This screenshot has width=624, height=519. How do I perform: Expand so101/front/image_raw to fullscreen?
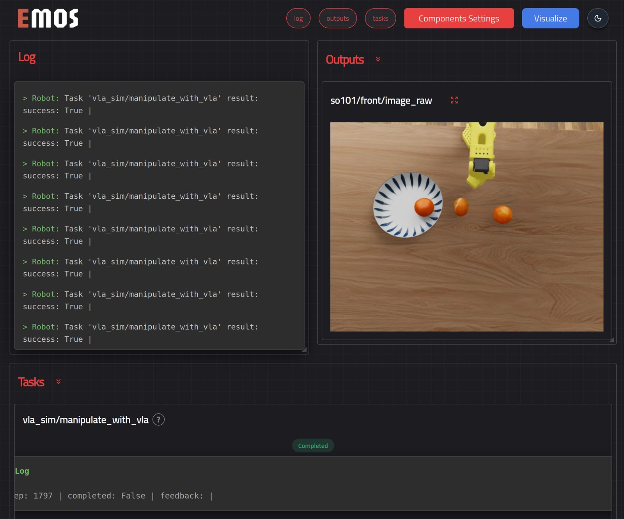pos(454,100)
